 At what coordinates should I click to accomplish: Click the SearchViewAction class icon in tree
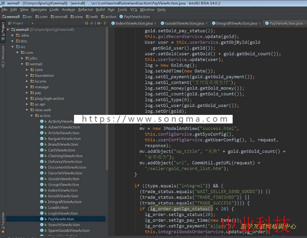coord(42,225)
